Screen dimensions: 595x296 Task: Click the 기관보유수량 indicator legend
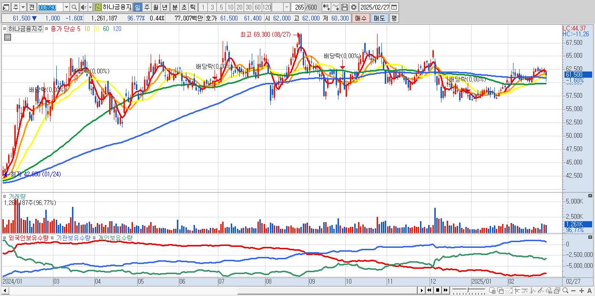(x=73, y=237)
